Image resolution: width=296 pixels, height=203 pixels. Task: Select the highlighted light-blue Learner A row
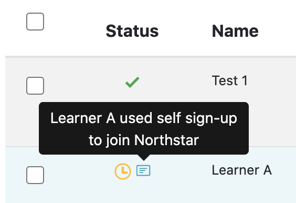point(151,175)
